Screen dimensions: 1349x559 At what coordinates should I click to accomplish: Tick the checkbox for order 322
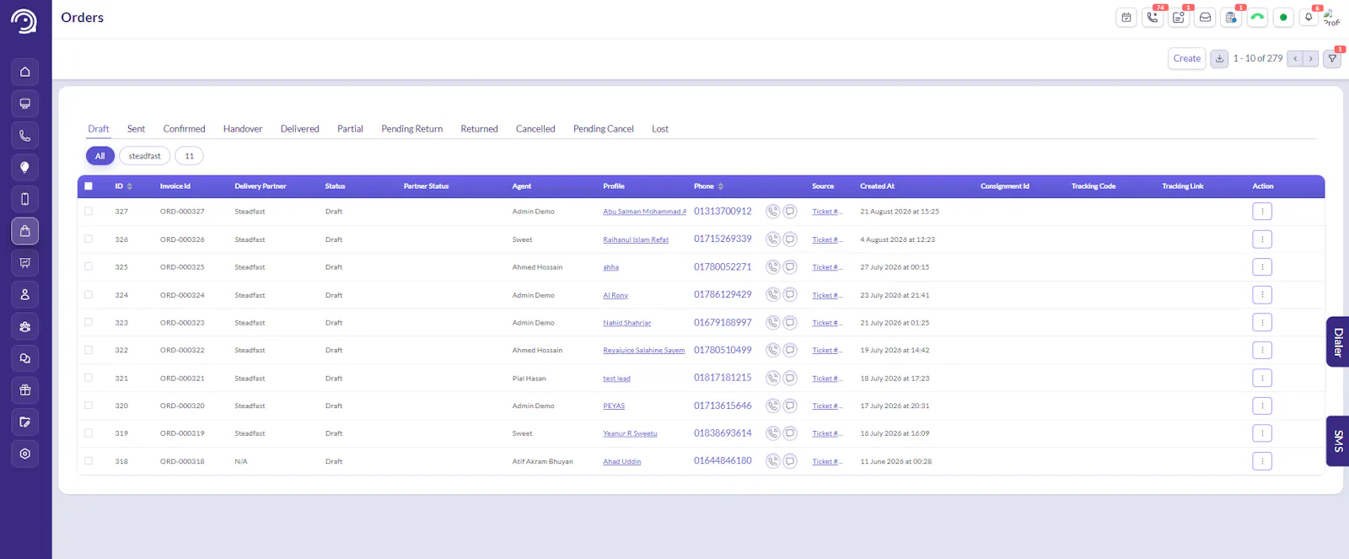[x=89, y=350]
